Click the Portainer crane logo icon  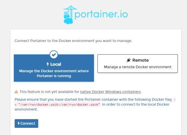click(70, 15)
